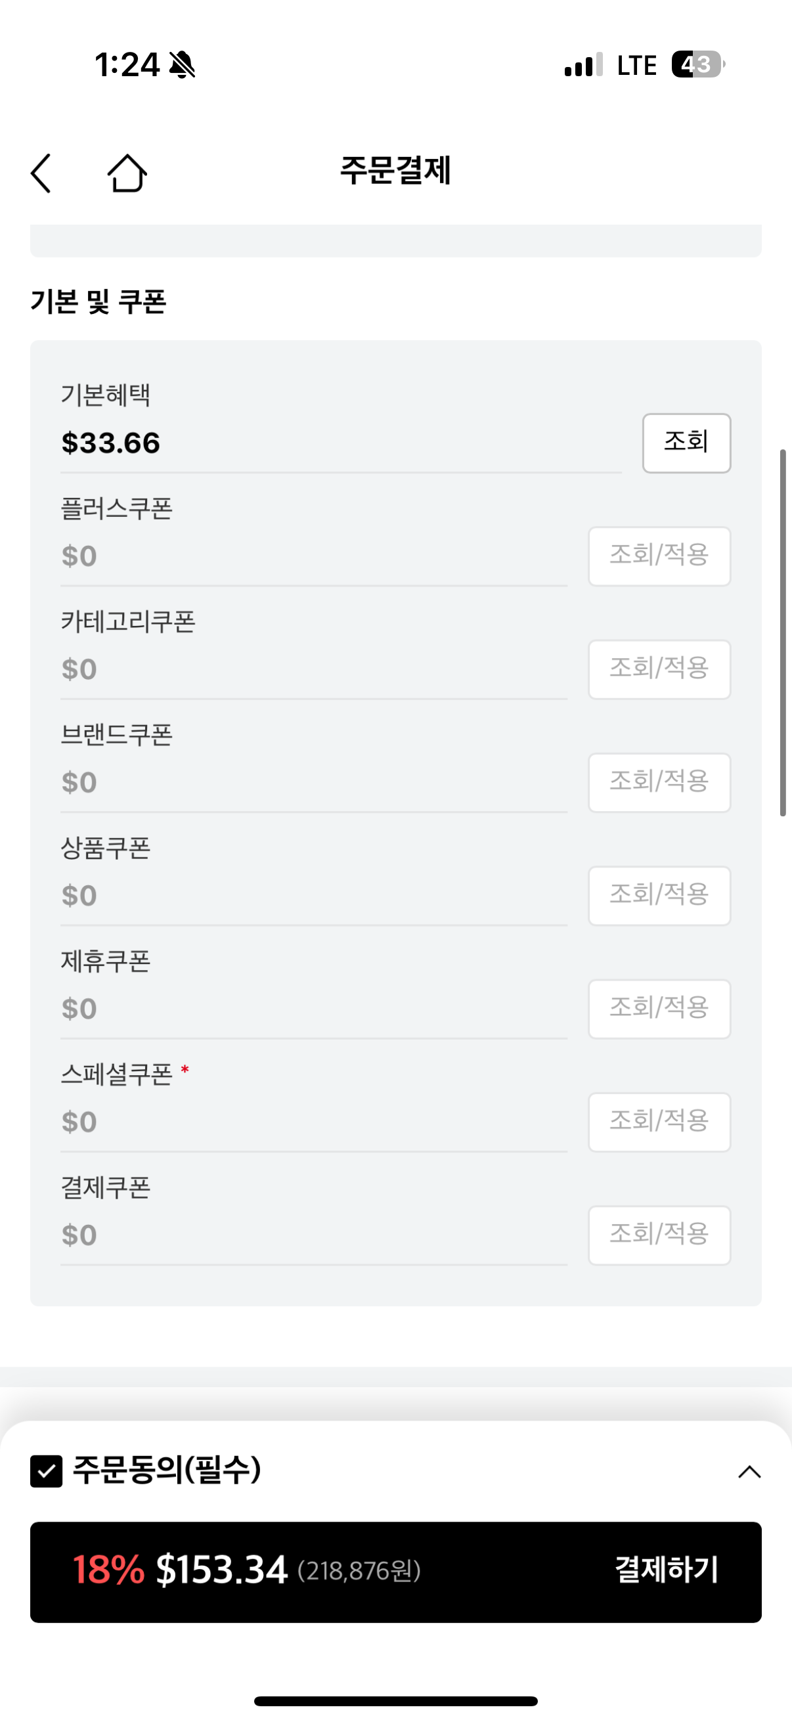Tap 조회/적용 for 카테고리쿠폰
792x1722 pixels.
659,669
